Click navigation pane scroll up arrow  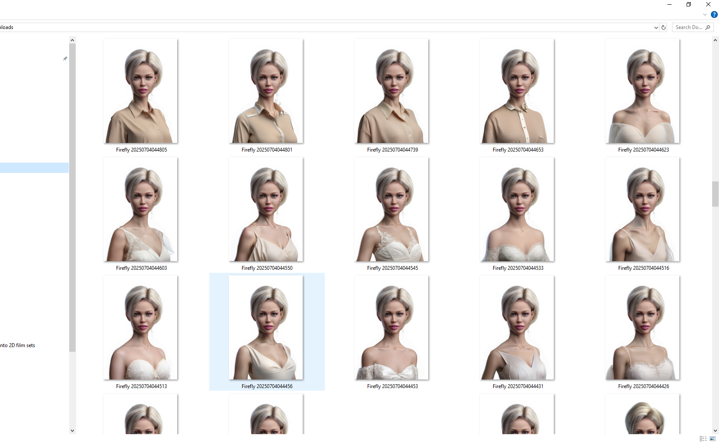pos(72,40)
